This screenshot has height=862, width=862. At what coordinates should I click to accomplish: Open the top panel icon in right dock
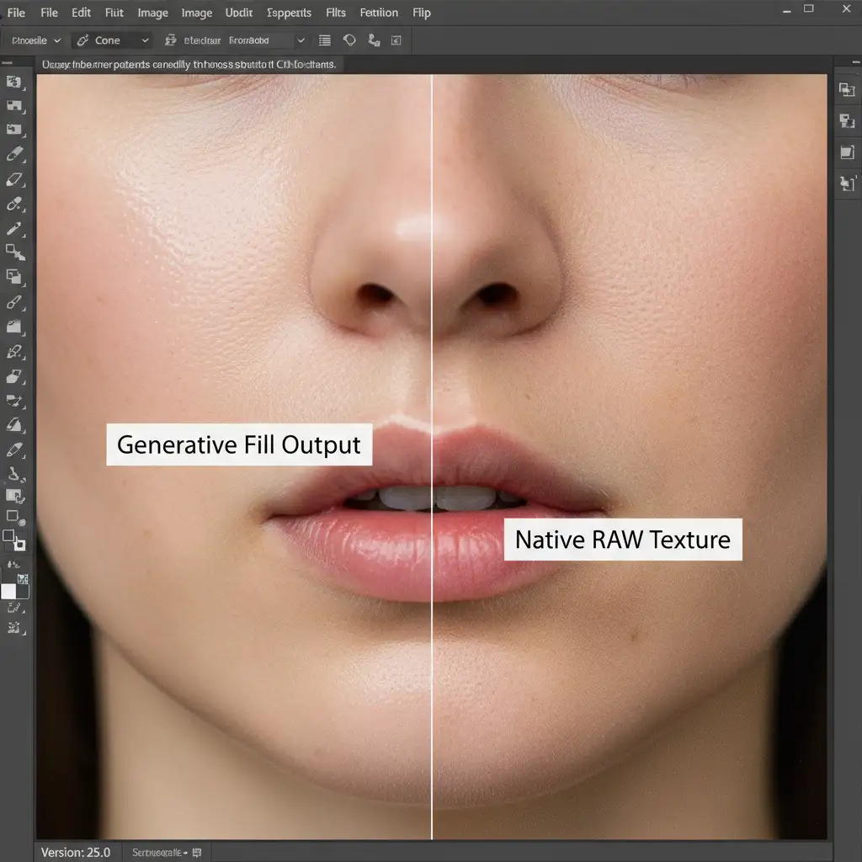[x=847, y=90]
